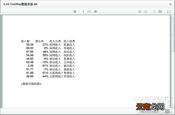
Task: Click the value 44.82
Action: (x=30, y=59)
